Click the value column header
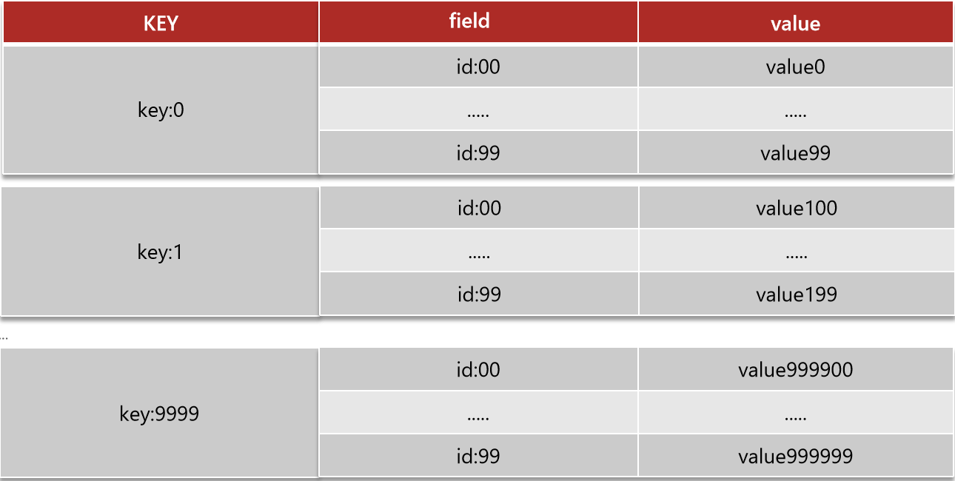Screen dimensions: 955x481 tap(795, 24)
